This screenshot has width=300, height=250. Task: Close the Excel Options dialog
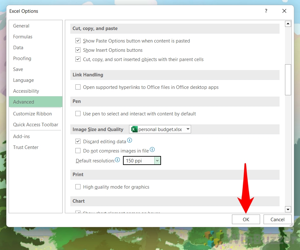(284, 11)
